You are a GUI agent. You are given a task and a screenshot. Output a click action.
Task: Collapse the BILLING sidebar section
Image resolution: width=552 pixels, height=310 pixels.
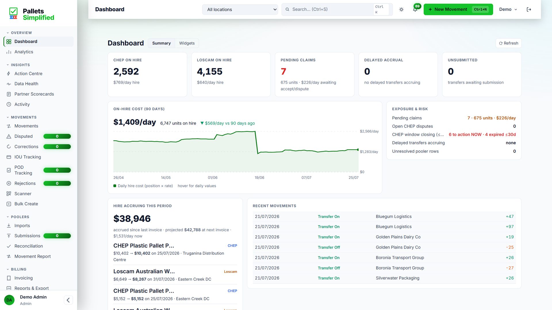tap(16, 269)
